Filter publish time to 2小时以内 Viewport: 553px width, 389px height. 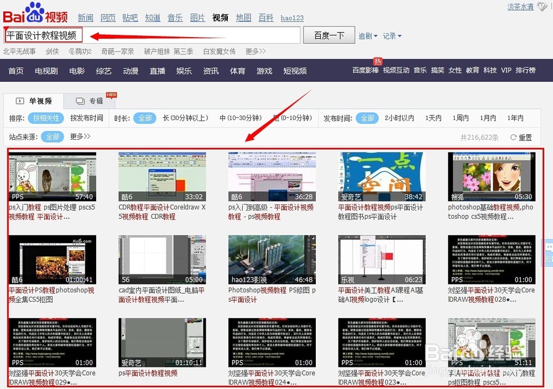pos(399,118)
